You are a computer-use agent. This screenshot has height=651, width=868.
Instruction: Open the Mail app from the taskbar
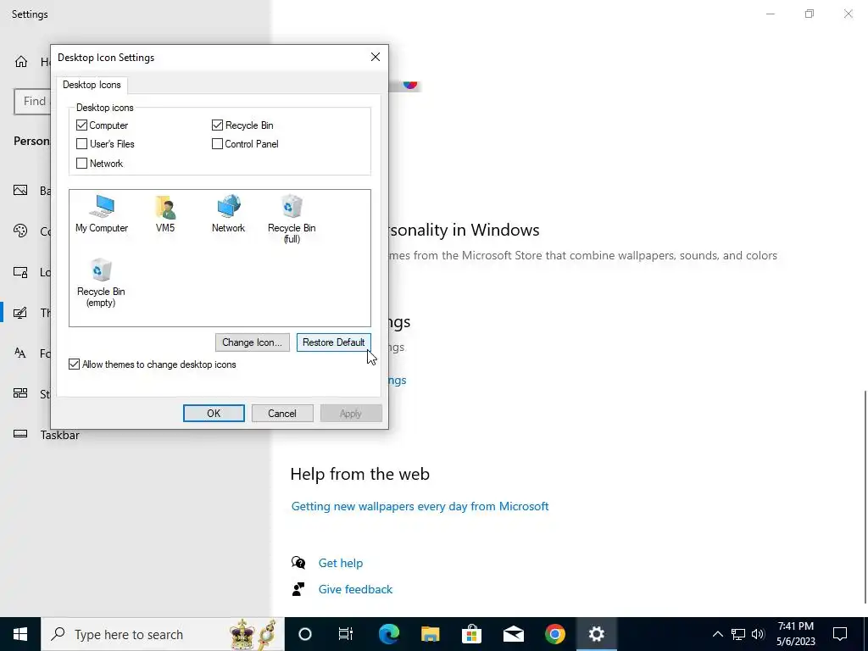coord(513,634)
